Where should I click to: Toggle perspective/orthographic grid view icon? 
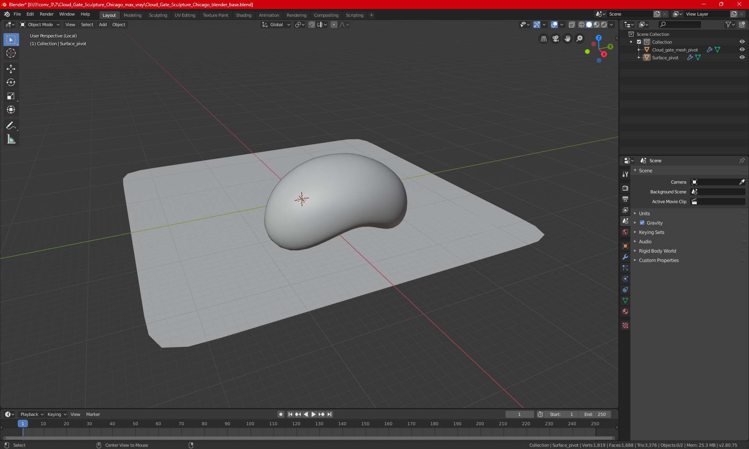[x=543, y=39]
